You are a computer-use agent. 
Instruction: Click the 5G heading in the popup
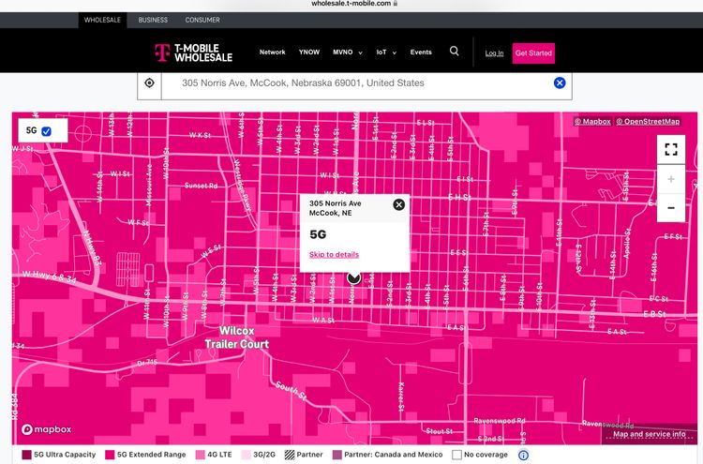point(318,234)
